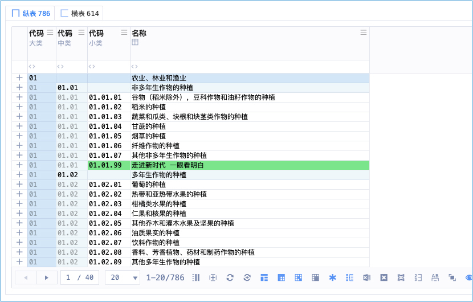Click the reload-with-settings icon in footer
Image resolution: width=473 pixels, height=302 pixels.
pyautogui.click(x=247, y=277)
